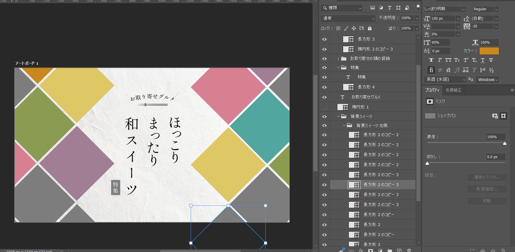Screen dimensions: 515x252
Task: Filter layers by shape layers icon
Action: tap(398, 8)
